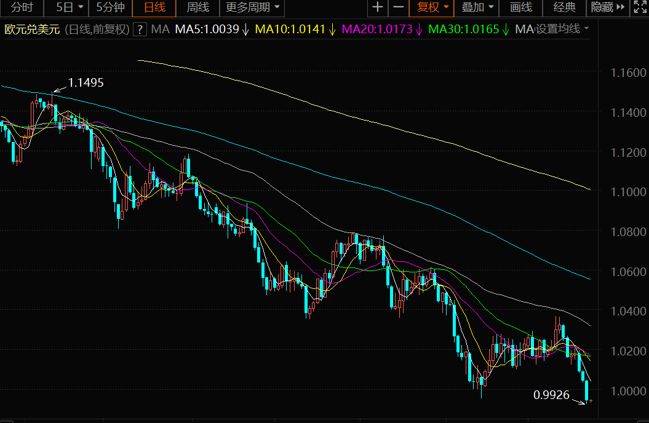The width and height of the screenshot is (649, 423).
Task: Click the 隐藏 hide panel button
Action: coord(608,7)
